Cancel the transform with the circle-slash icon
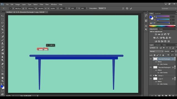177x99 pixels. (127, 9)
